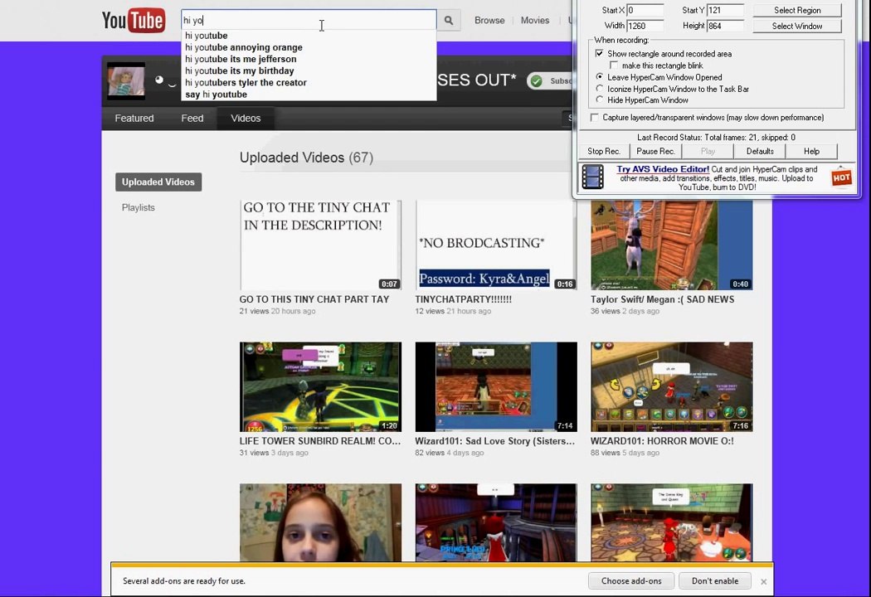Click Help button in HyperCam
871x597 pixels.
[811, 151]
